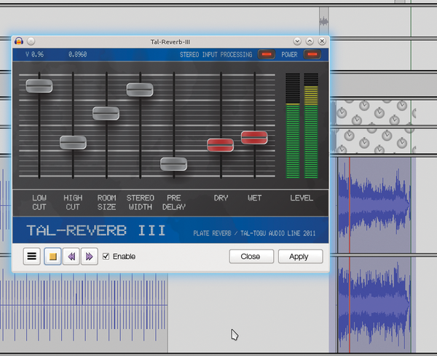This screenshot has width=437, height=356.
Task: Skip forward with the purple fast-forward button
Action: [89, 256]
